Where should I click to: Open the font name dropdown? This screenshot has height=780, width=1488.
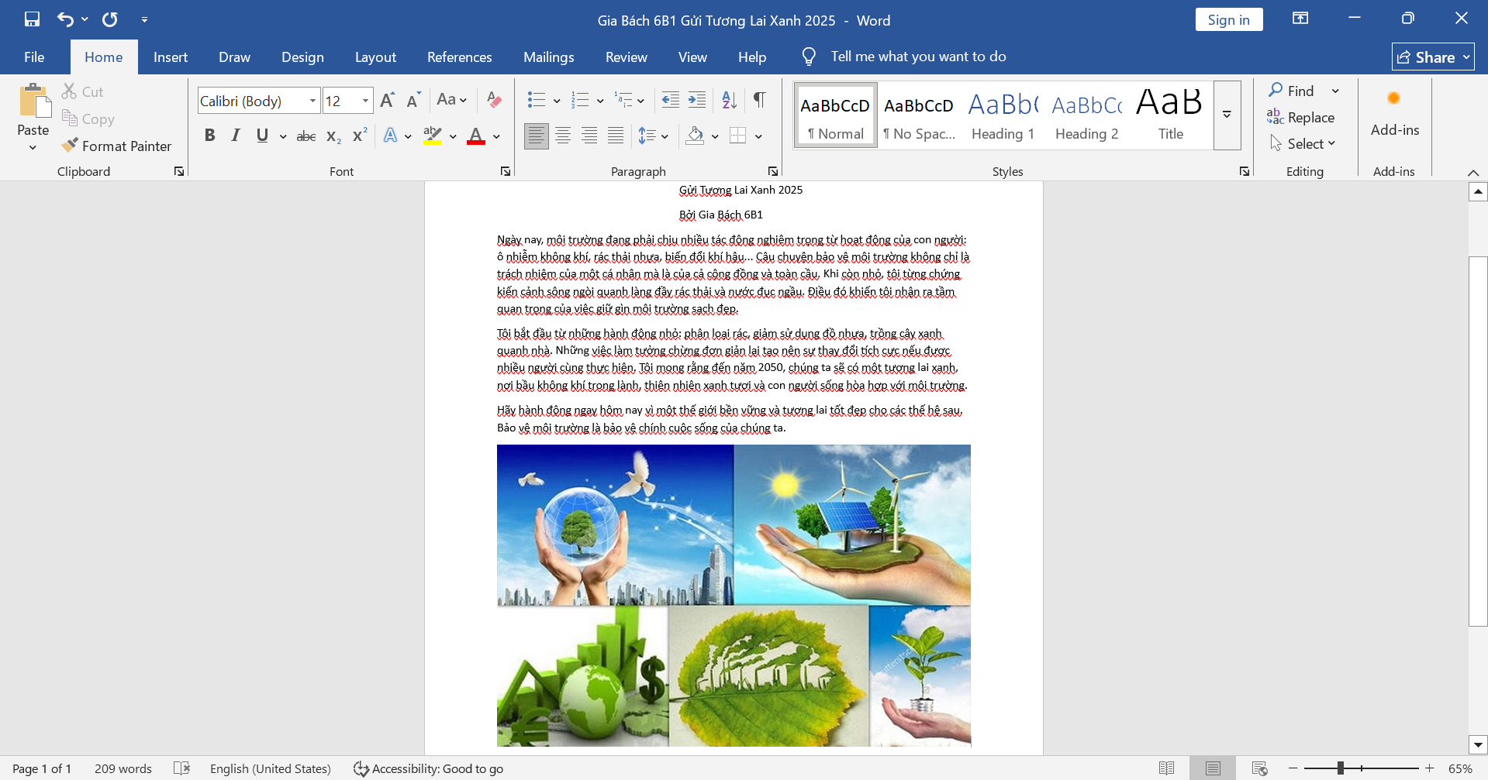point(312,101)
